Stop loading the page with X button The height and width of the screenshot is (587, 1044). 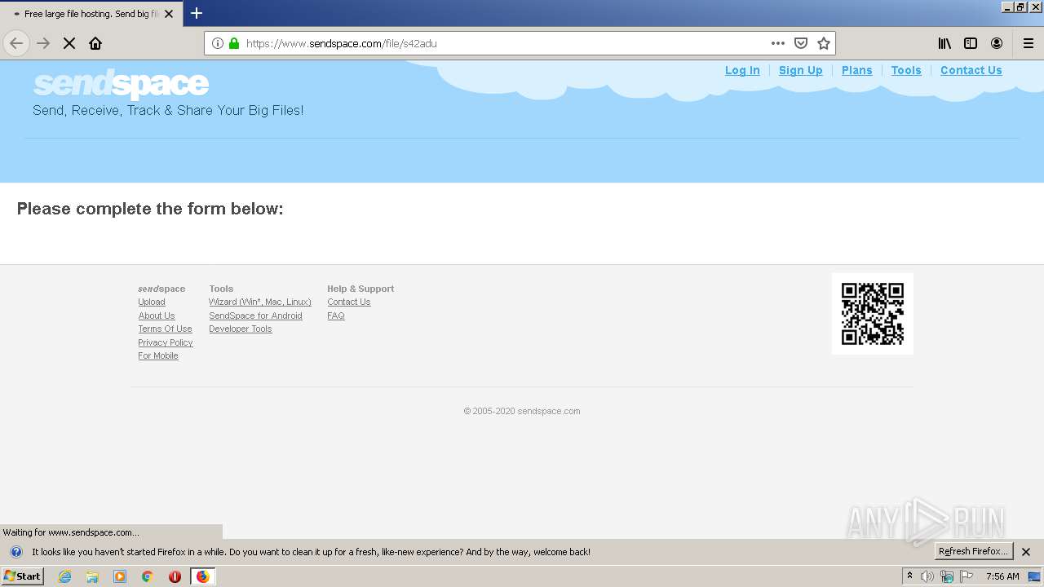69,43
